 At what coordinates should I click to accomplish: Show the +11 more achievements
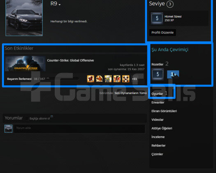(x=135, y=79)
